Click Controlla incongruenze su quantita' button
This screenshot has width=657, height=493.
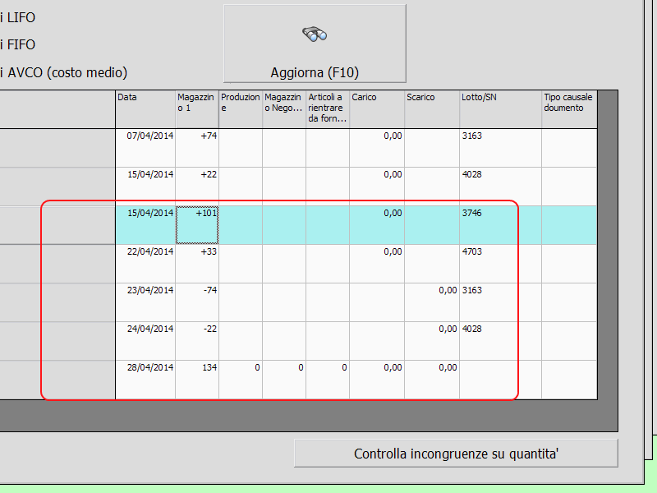click(x=456, y=454)
